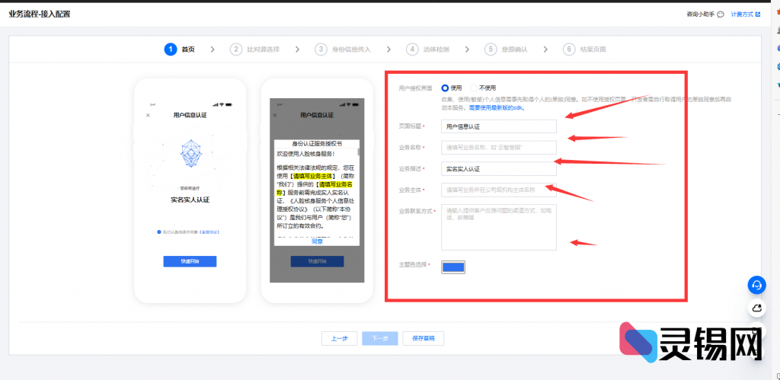Select the 不使用 radio option

tap(474, 88)
